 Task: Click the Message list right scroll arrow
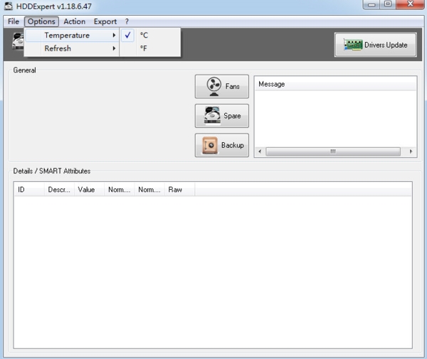click(x=411, y=151)
